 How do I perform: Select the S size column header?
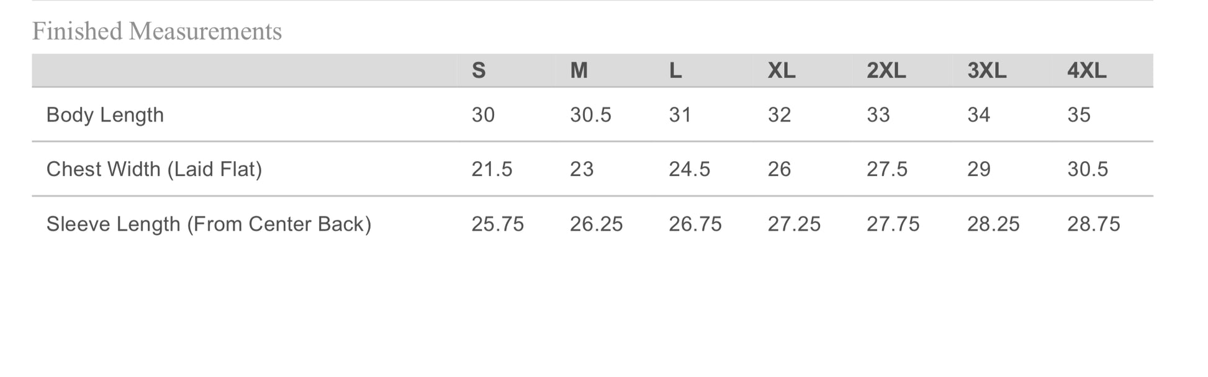coord(478,71)
